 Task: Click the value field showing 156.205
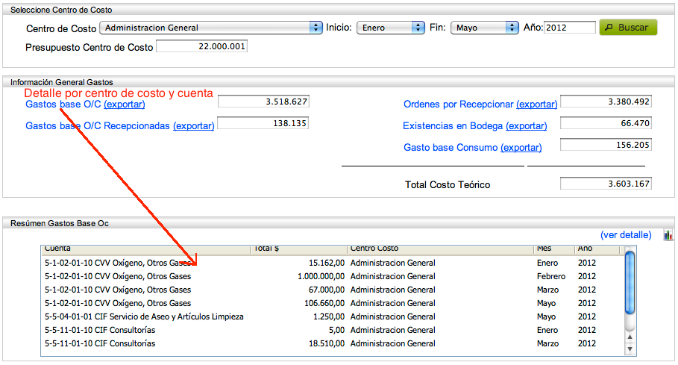(606, 145)
